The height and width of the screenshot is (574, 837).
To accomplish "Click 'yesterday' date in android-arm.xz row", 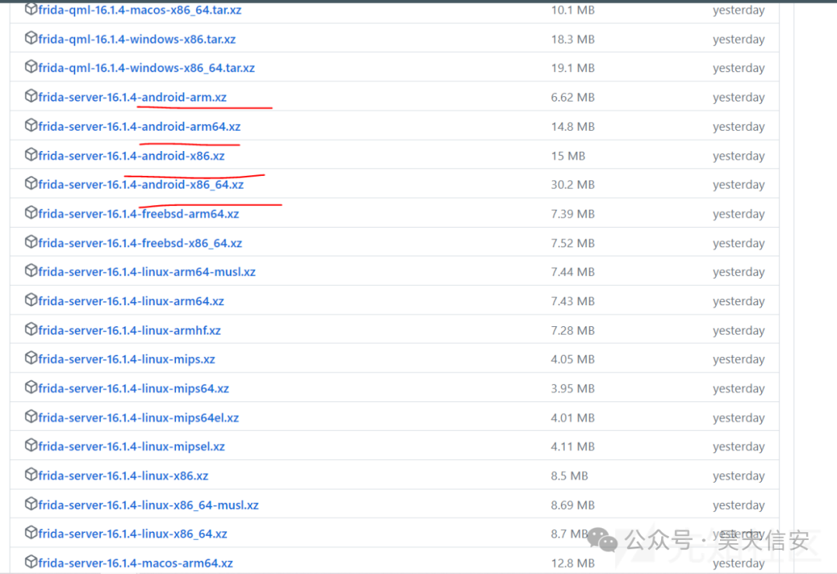I will (x=739, y=98).
